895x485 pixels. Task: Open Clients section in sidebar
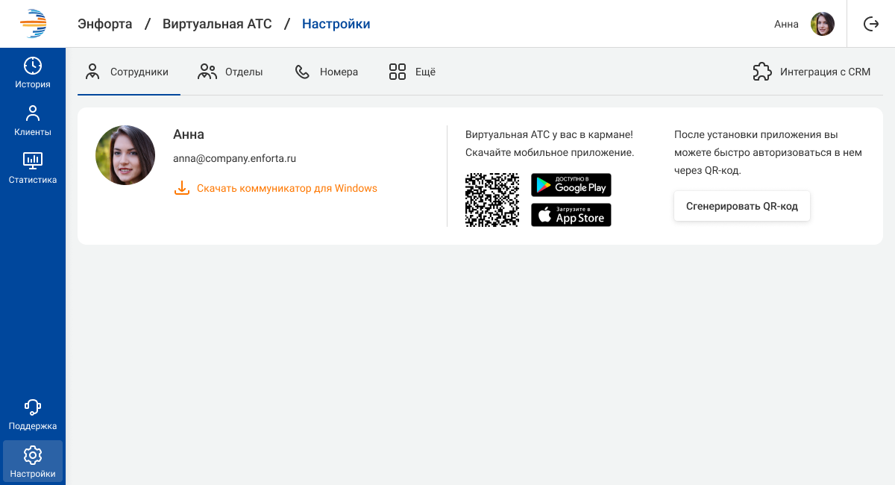click(33, 121)
